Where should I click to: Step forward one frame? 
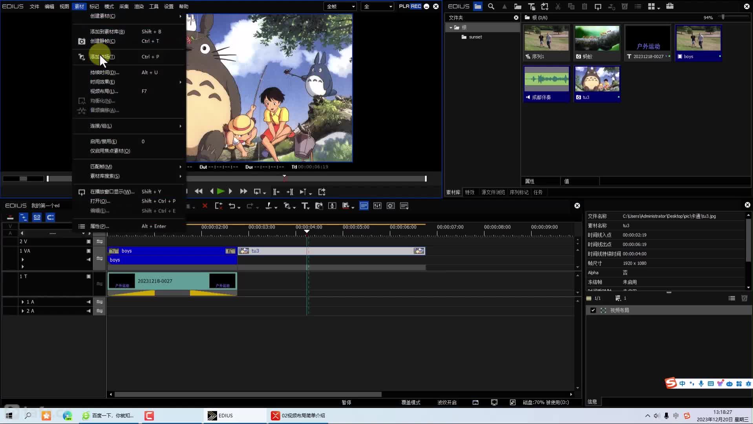[x=230, y=192]
